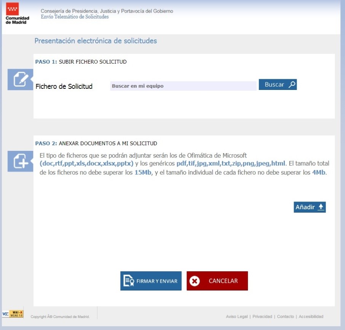Open the Accesibilidad footer link
This screenshot has width=345, height=330.
(311, 316)
